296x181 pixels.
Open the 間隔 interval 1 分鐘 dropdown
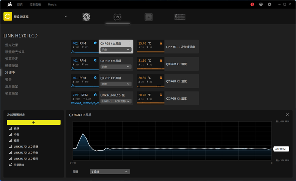tap(110, 172)
